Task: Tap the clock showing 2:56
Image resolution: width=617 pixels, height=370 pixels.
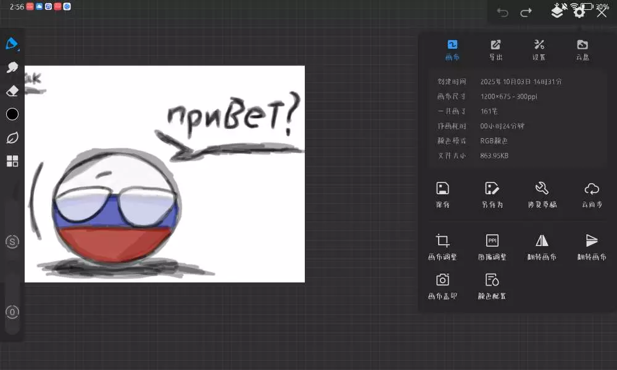Action: pyautogui.click(x=17, y=7)
